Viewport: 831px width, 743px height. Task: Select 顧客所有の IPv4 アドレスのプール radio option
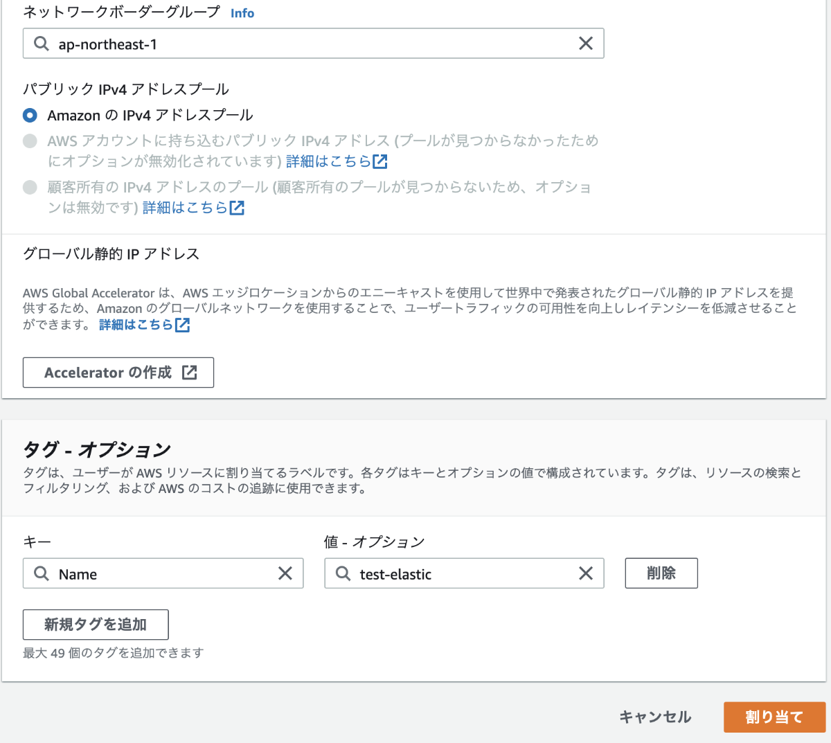(x=30, y=187)
